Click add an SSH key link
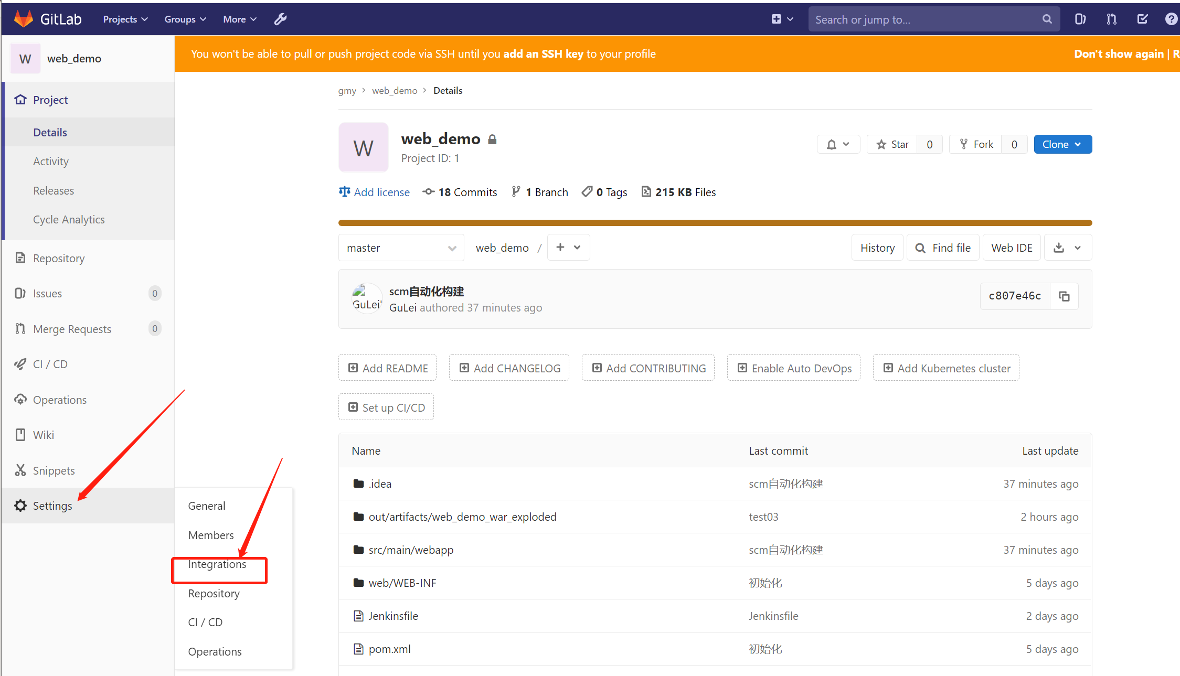 point(543,53)
